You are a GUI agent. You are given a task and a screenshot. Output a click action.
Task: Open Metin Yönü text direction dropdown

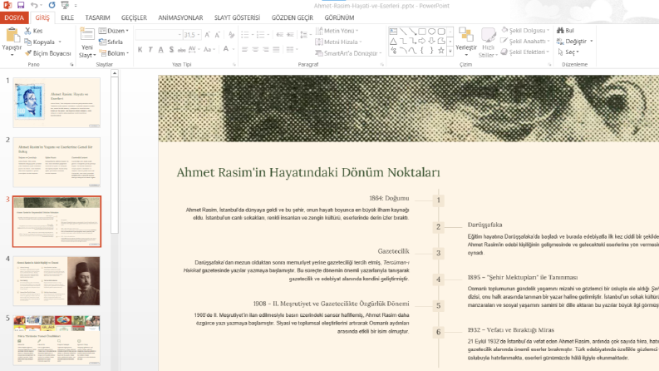coord(337,31)
